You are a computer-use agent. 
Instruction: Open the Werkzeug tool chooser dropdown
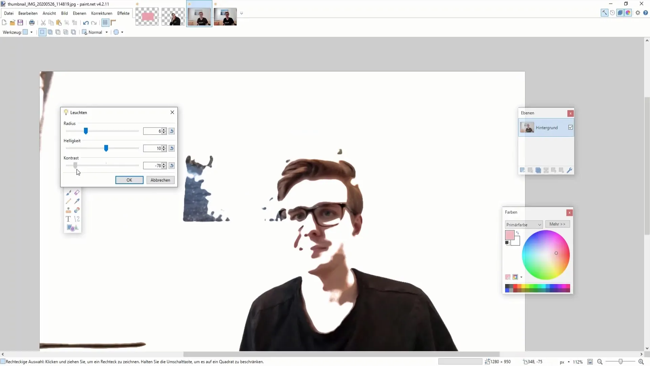[x=28, y=32]
